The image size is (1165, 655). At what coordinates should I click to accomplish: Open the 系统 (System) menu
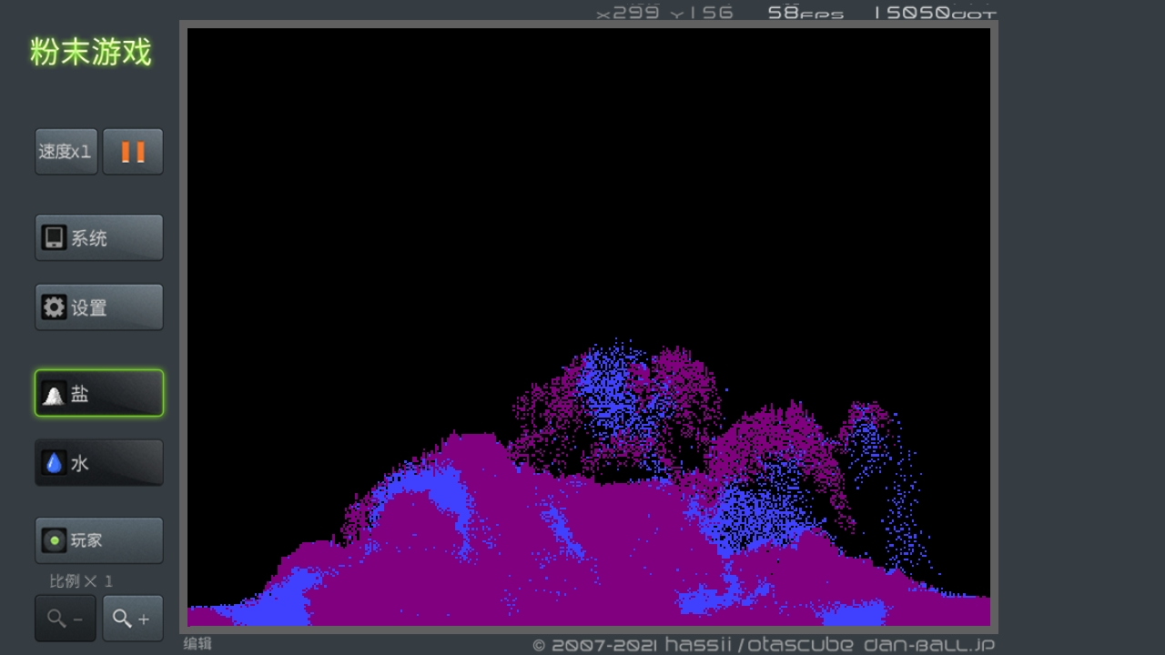(x=99, y=237)
